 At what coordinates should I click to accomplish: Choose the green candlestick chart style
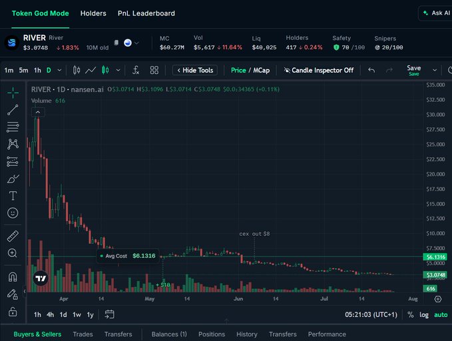click(105, 70)
